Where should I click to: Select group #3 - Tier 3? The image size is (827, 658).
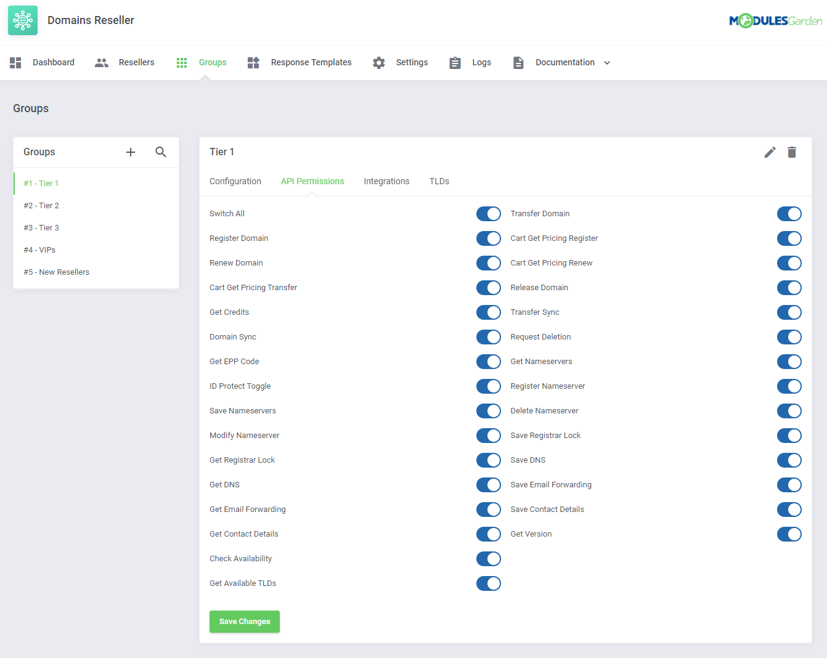pos(96,228)
